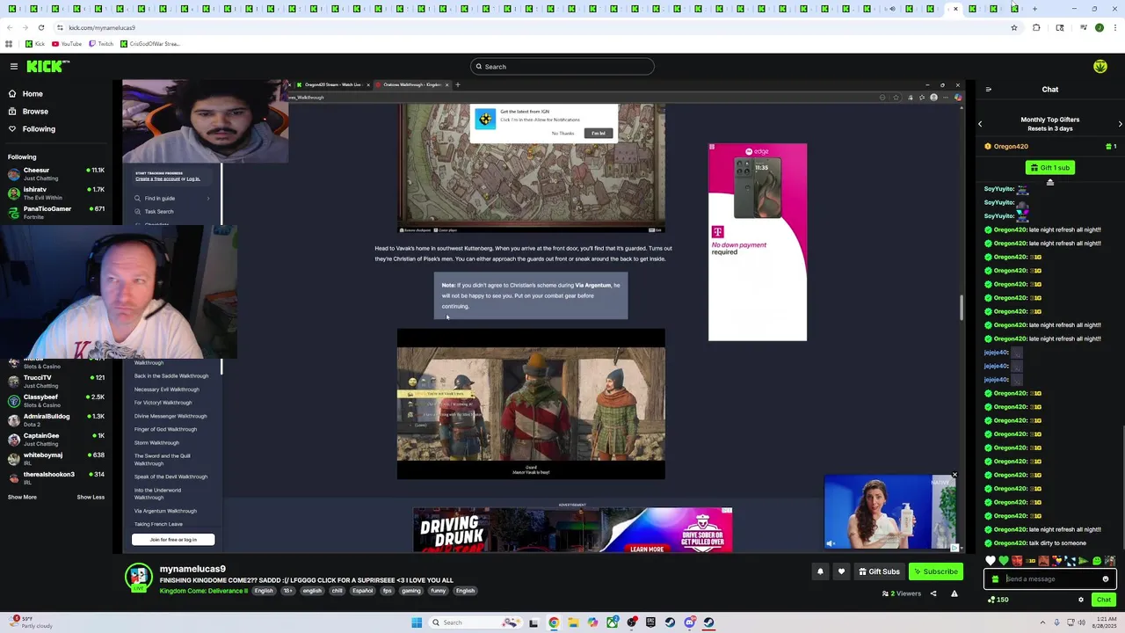Image resolution: width=1125 pixels, height=633 pixels.
Task: Click Gift 1 sub button
Action: (x=1049, y=167)
